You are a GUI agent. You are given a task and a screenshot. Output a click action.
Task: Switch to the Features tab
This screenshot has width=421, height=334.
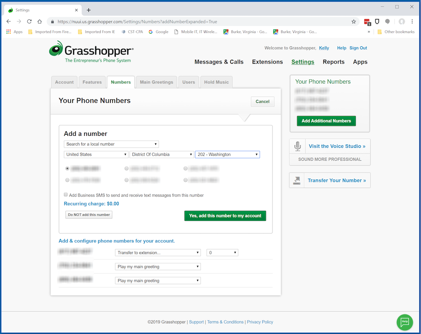click(x=92, y=82)
